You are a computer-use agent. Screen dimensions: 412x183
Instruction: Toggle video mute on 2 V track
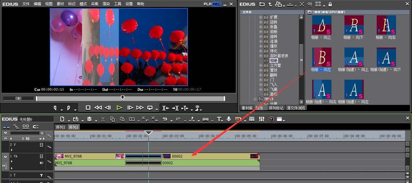pyautogui.click(x=41, y=145)
